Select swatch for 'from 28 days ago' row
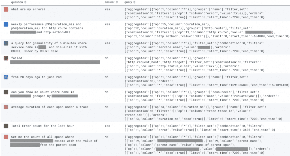The image size is (290, 156). (x=6, y=77)
